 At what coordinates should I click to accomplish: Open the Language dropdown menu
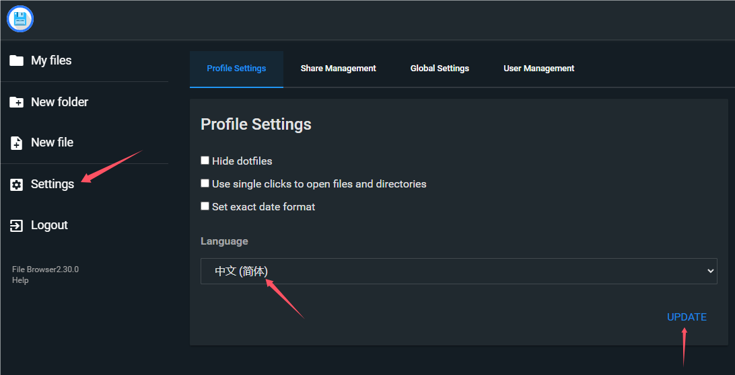coord(458,271)
